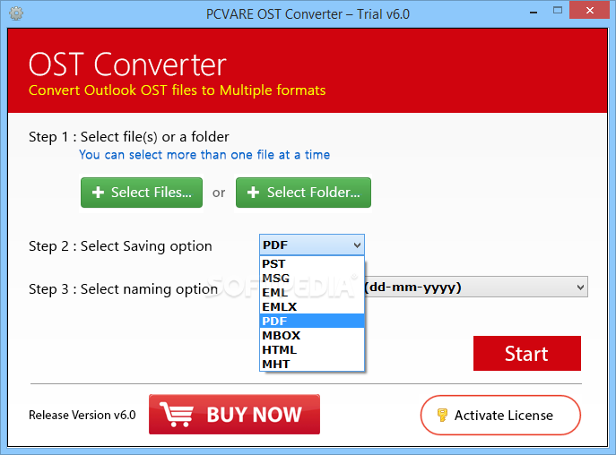The width and height of the screenshot is (616, 455).
Task: Click the Activate License button
Action: coord(500,415)
